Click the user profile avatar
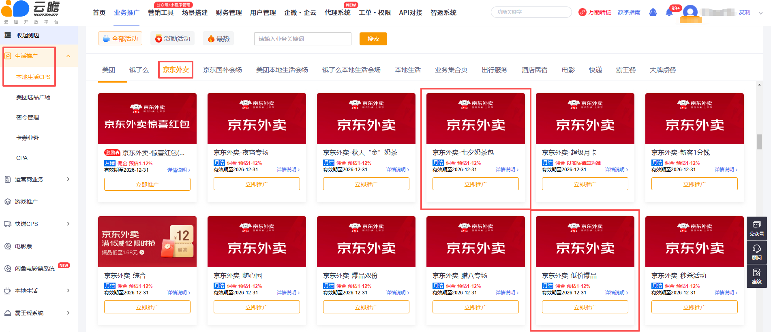 point(690,13)
